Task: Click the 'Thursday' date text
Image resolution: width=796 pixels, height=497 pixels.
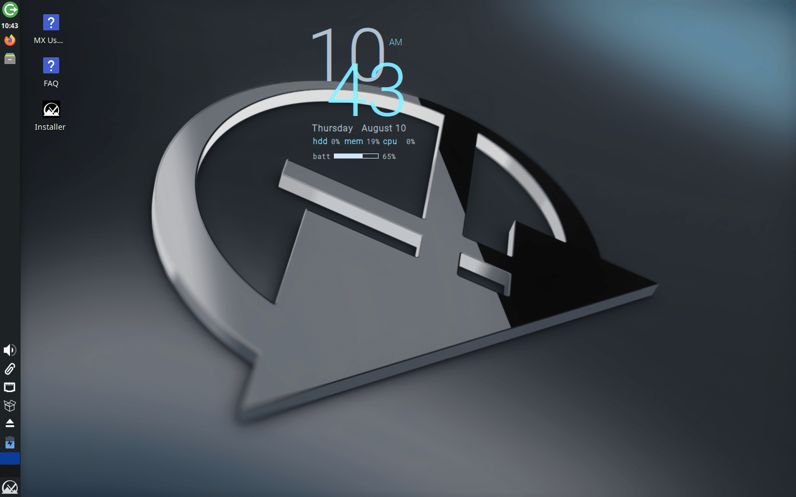Action: [x=332, y=128]
